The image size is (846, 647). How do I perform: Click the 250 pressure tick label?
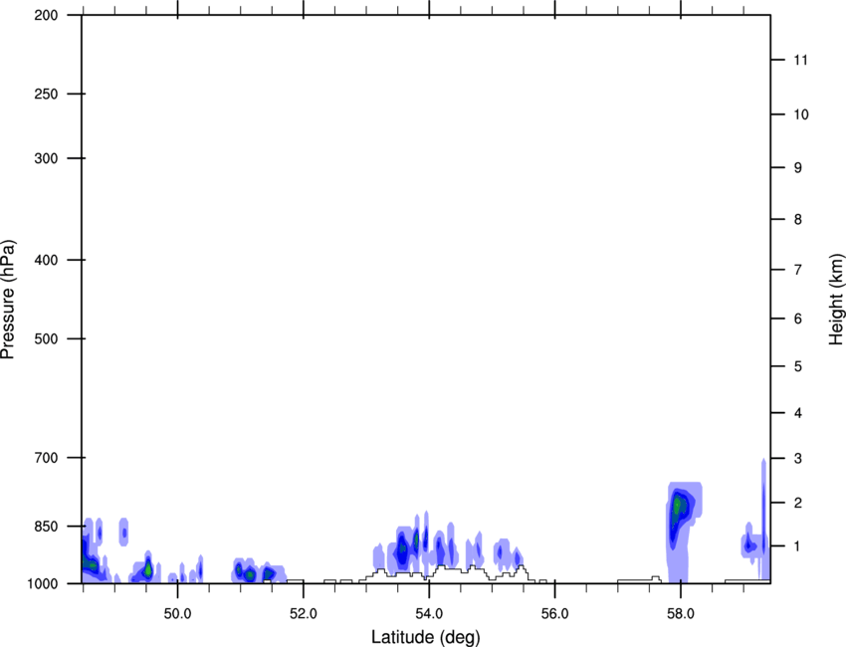pyautogui.click(x=47, y=94)
